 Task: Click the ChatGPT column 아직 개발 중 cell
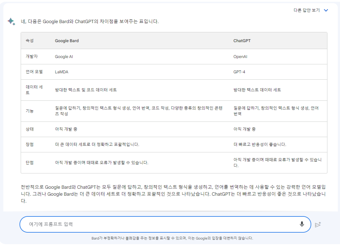[x=245, y=129]
